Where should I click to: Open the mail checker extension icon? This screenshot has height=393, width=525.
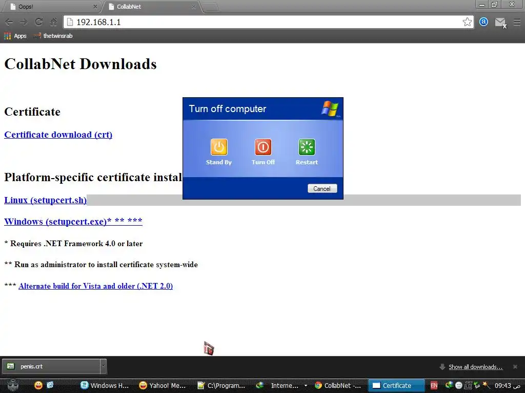click(500, 23)
